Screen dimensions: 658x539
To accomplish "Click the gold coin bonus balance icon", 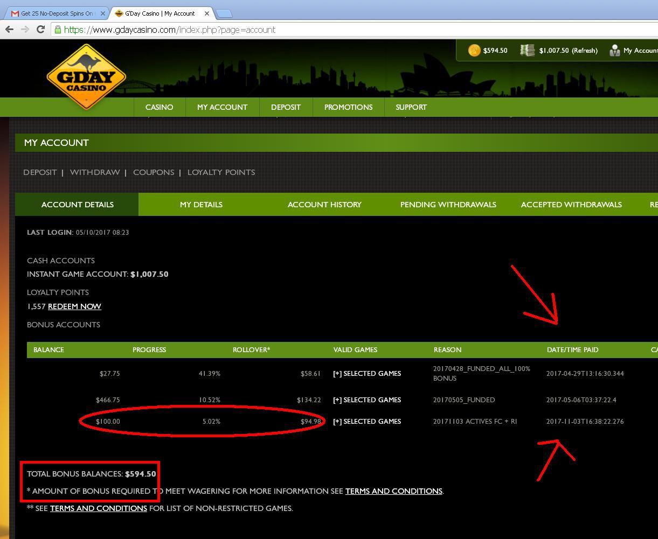I will click(474, 51).
